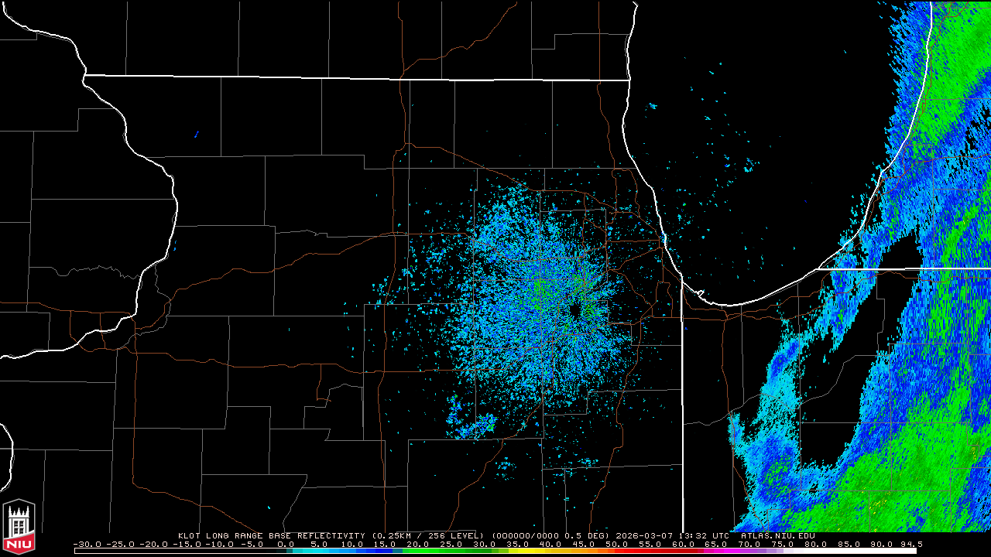Click the '0.0' scale label
Screen dimensions: 991x557
pos(286,545)
